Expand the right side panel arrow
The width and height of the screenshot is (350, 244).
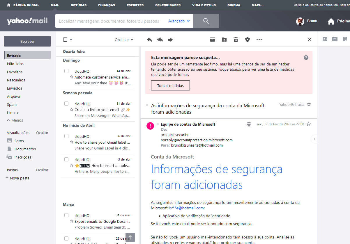[314, 139]
